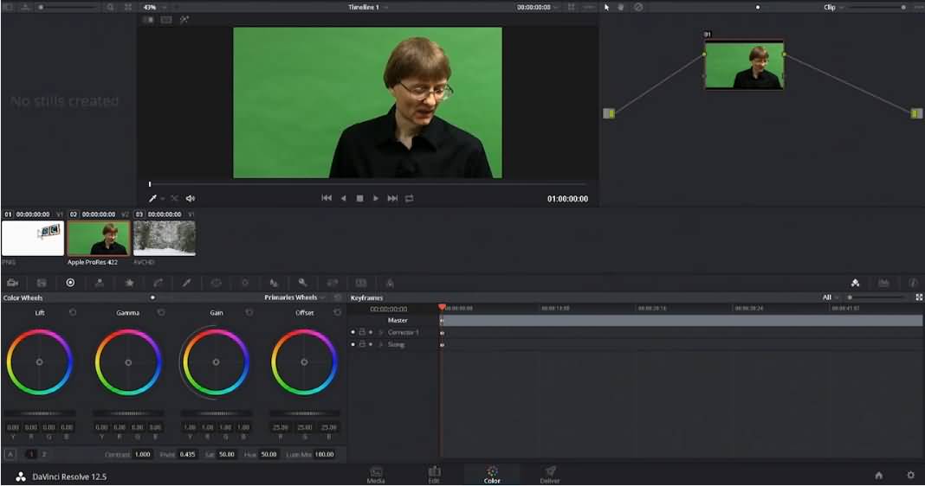Open the Qualifier eyedropper palette
925x486 pixels.
[x=186, y=283]
